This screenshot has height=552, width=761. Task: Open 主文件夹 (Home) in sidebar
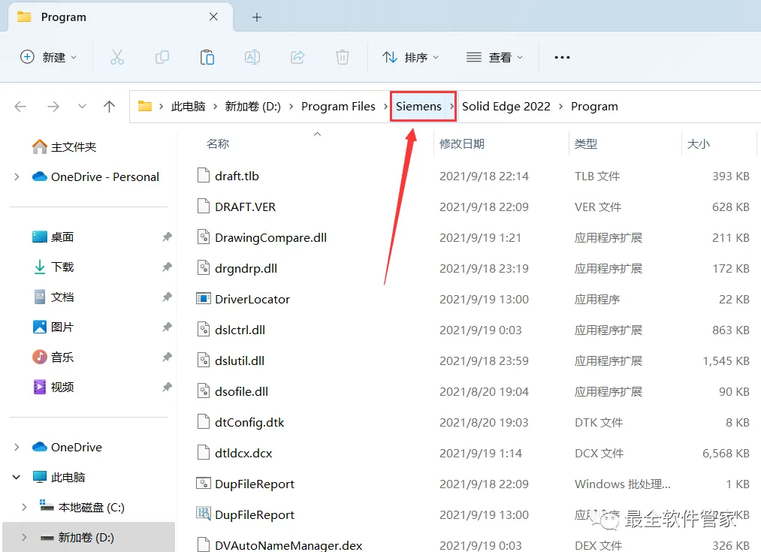65,146
